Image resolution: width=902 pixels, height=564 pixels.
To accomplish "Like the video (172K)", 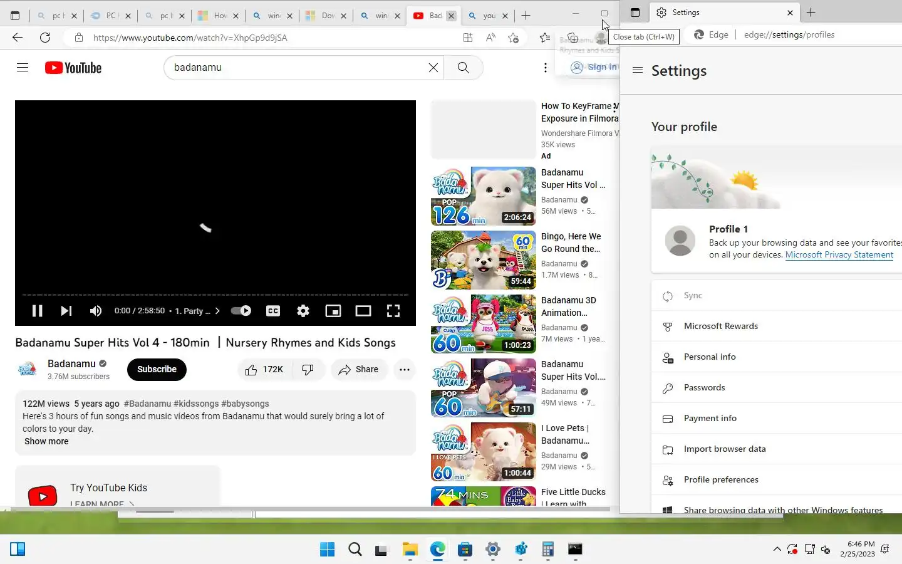I will [264, 370].
